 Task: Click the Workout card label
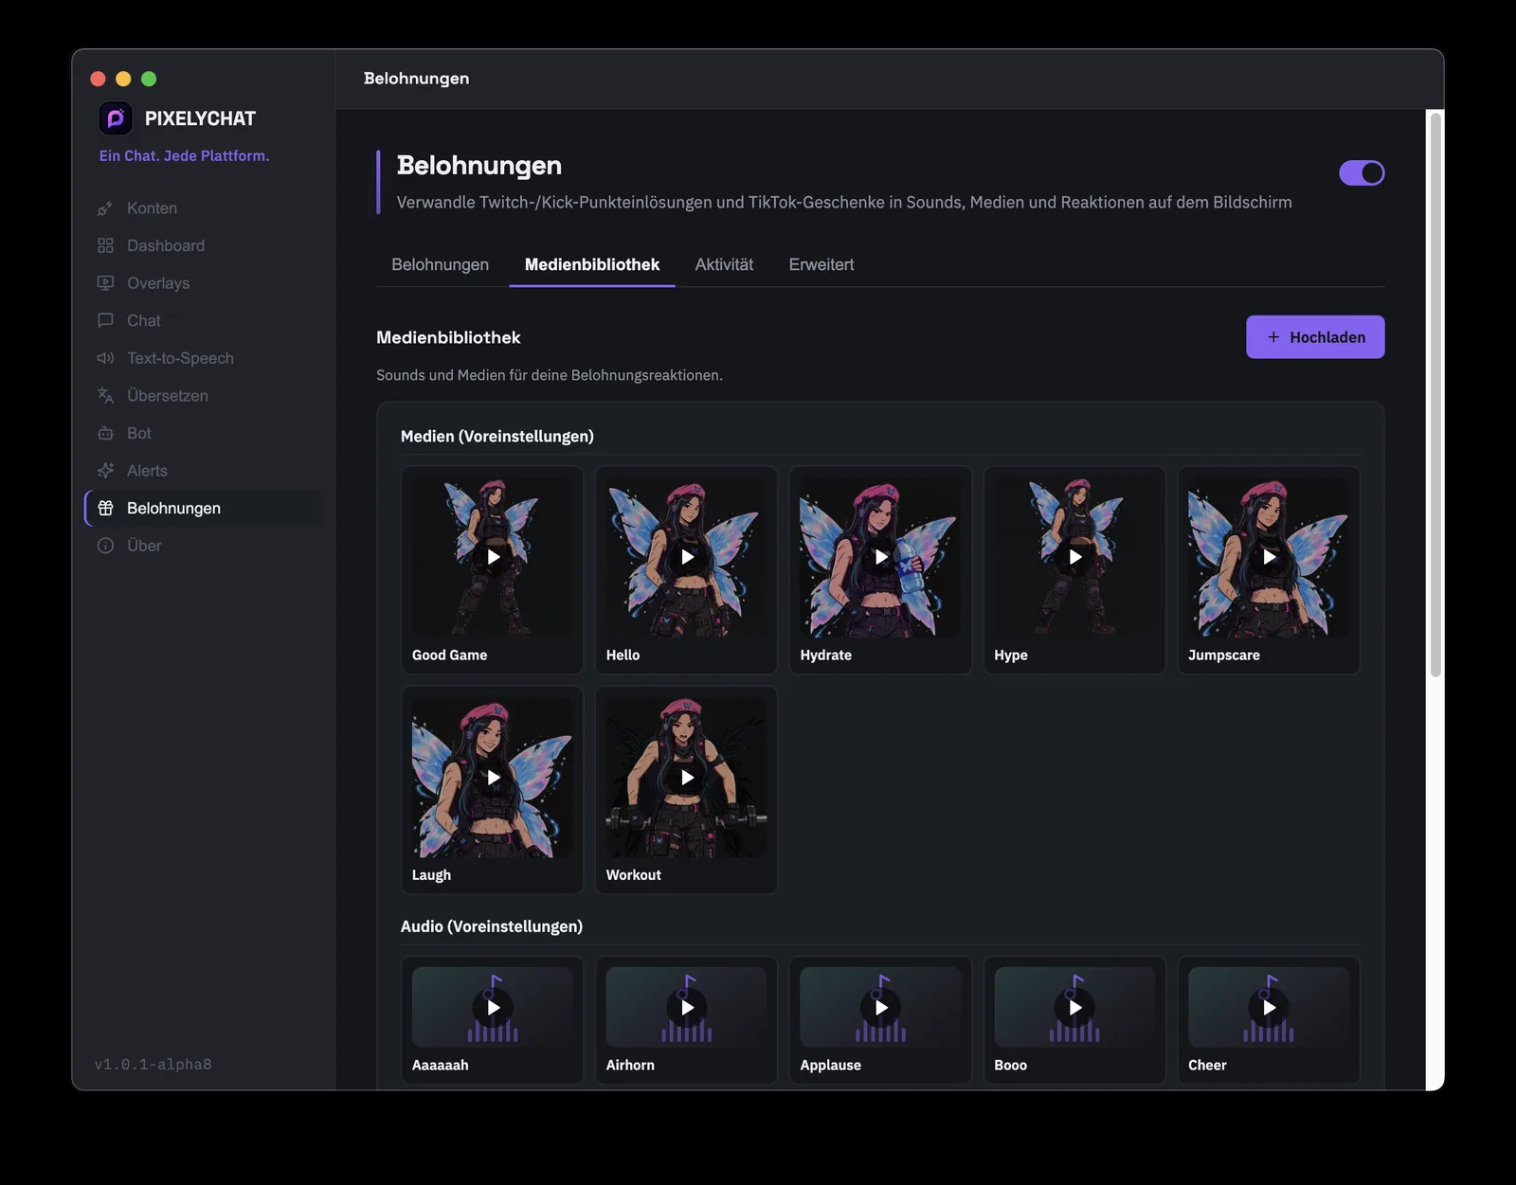tap(633, 875)
